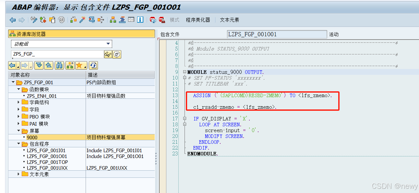Click the 文本元素 toolbar button
The width and height of the screenshot is (419, 193).
coord(230,20)
